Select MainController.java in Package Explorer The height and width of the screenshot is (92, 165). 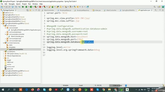(x=17, y=36)
